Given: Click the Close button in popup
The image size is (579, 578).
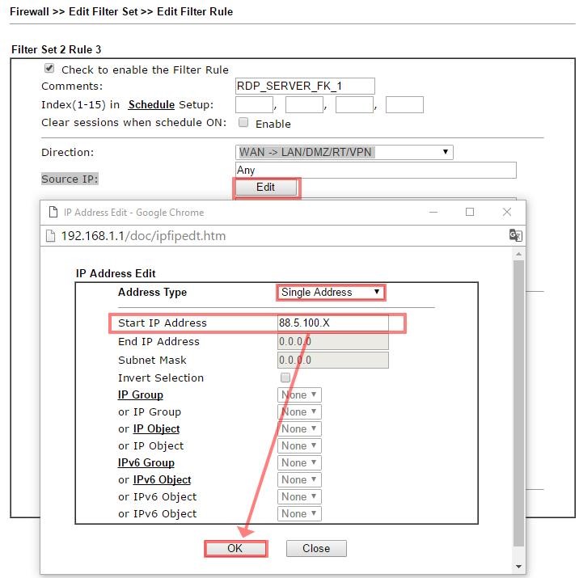Looking at the screenshot, I should click(316, 548).
